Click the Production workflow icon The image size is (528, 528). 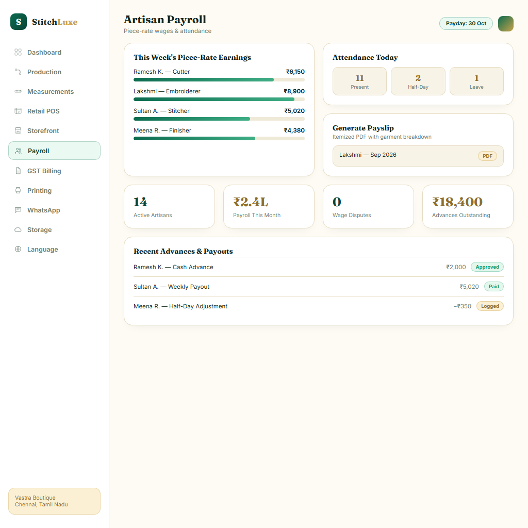tap(18, 72)
